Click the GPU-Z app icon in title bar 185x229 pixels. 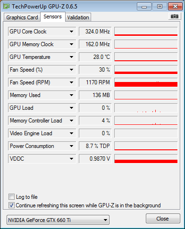coord(6,7)
